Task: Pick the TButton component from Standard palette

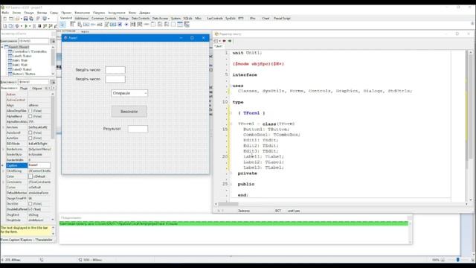Action: (x=86, y=25)
